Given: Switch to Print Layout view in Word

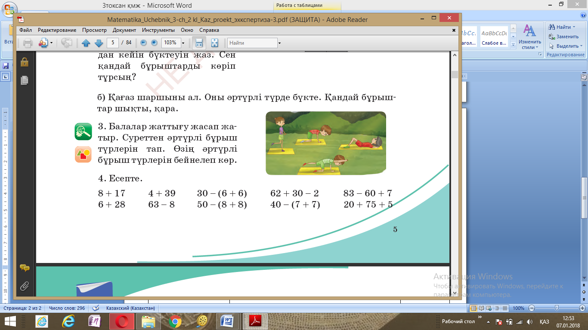Looking at the screenshot, I should coord(473,308).
